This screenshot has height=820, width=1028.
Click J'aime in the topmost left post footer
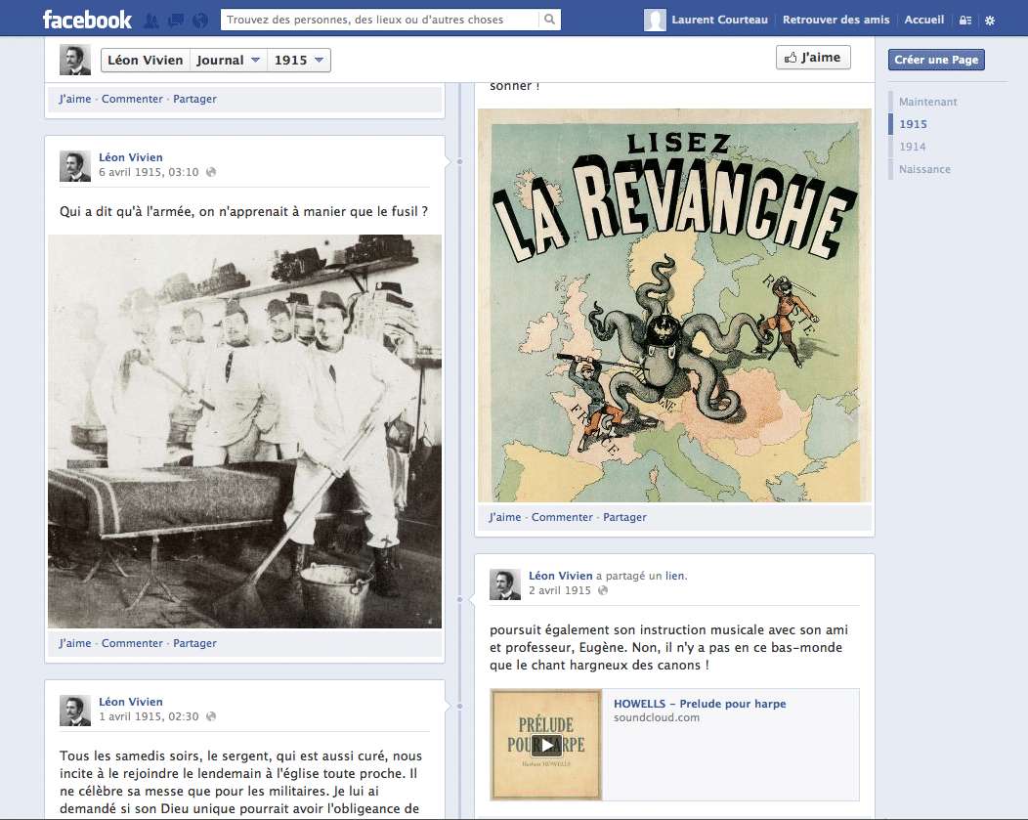74,99
